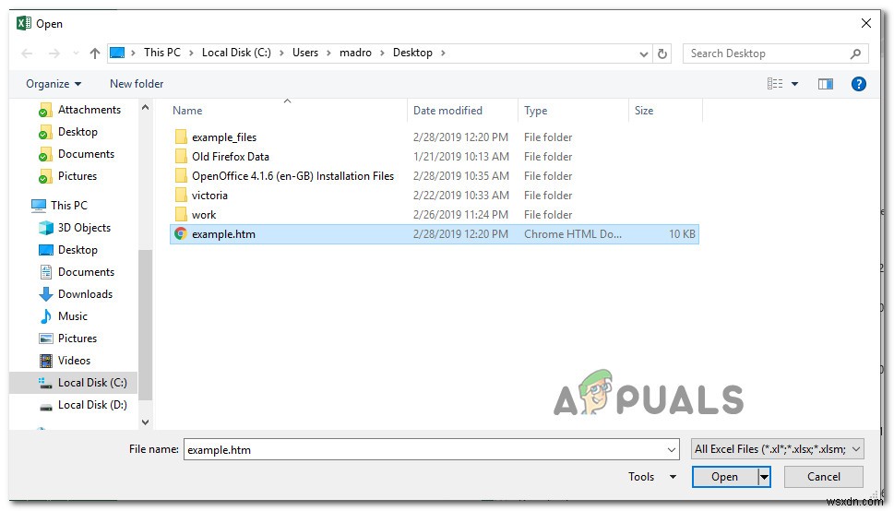Change the view layout icon
This screenshot has height=511, width=894.
pyautogui.click(x=774, y=84)
